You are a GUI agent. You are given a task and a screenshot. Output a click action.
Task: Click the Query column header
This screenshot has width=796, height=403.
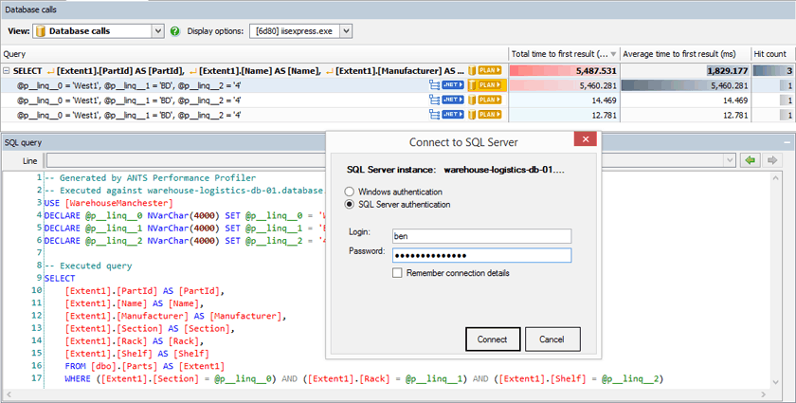254,54
